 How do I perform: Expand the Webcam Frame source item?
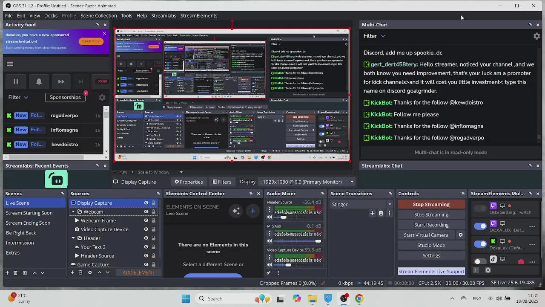(x=77, y=220)
